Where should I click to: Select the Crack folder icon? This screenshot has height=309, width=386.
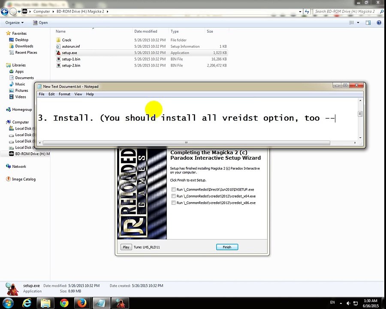click(58, 40)
